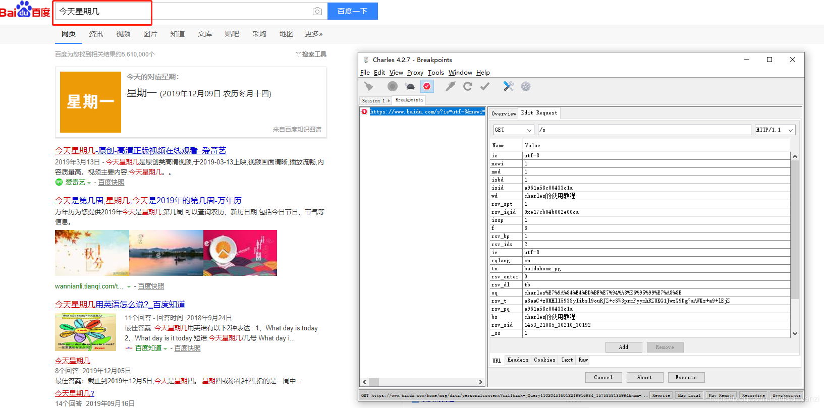The image size is (824, 408).
Task: Click the Recording status bar button
Action: pyautogui.click(x=753, y=395)
